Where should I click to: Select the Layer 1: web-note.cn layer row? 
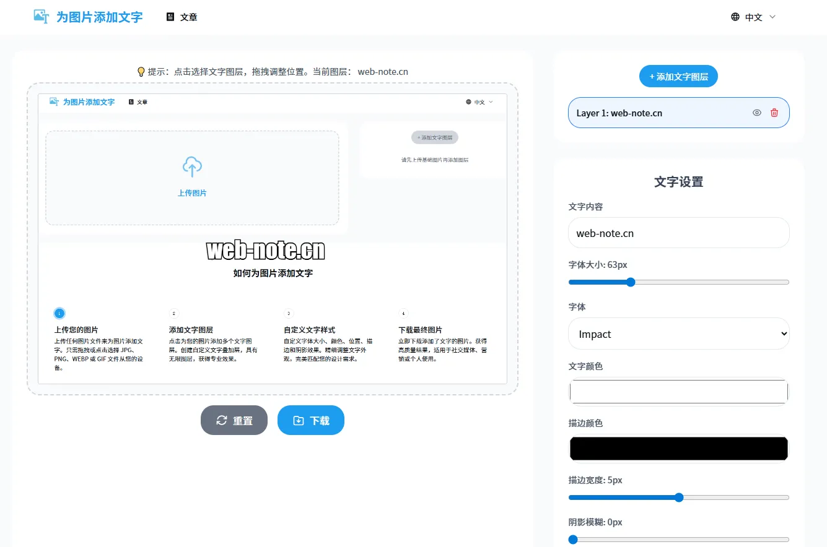657,113
